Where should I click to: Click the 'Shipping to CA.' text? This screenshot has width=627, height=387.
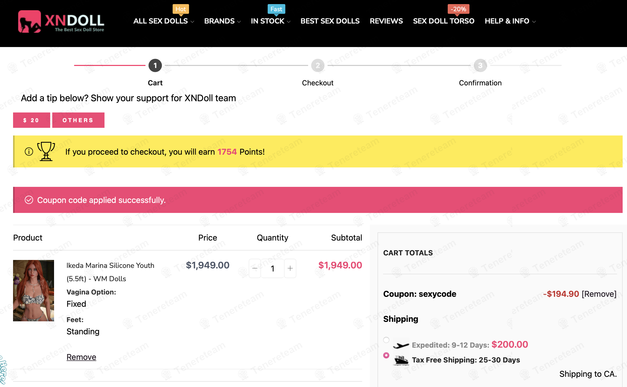588,374
